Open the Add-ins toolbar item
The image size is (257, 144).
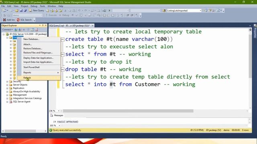pyautogui.click(x=9, y=20)
